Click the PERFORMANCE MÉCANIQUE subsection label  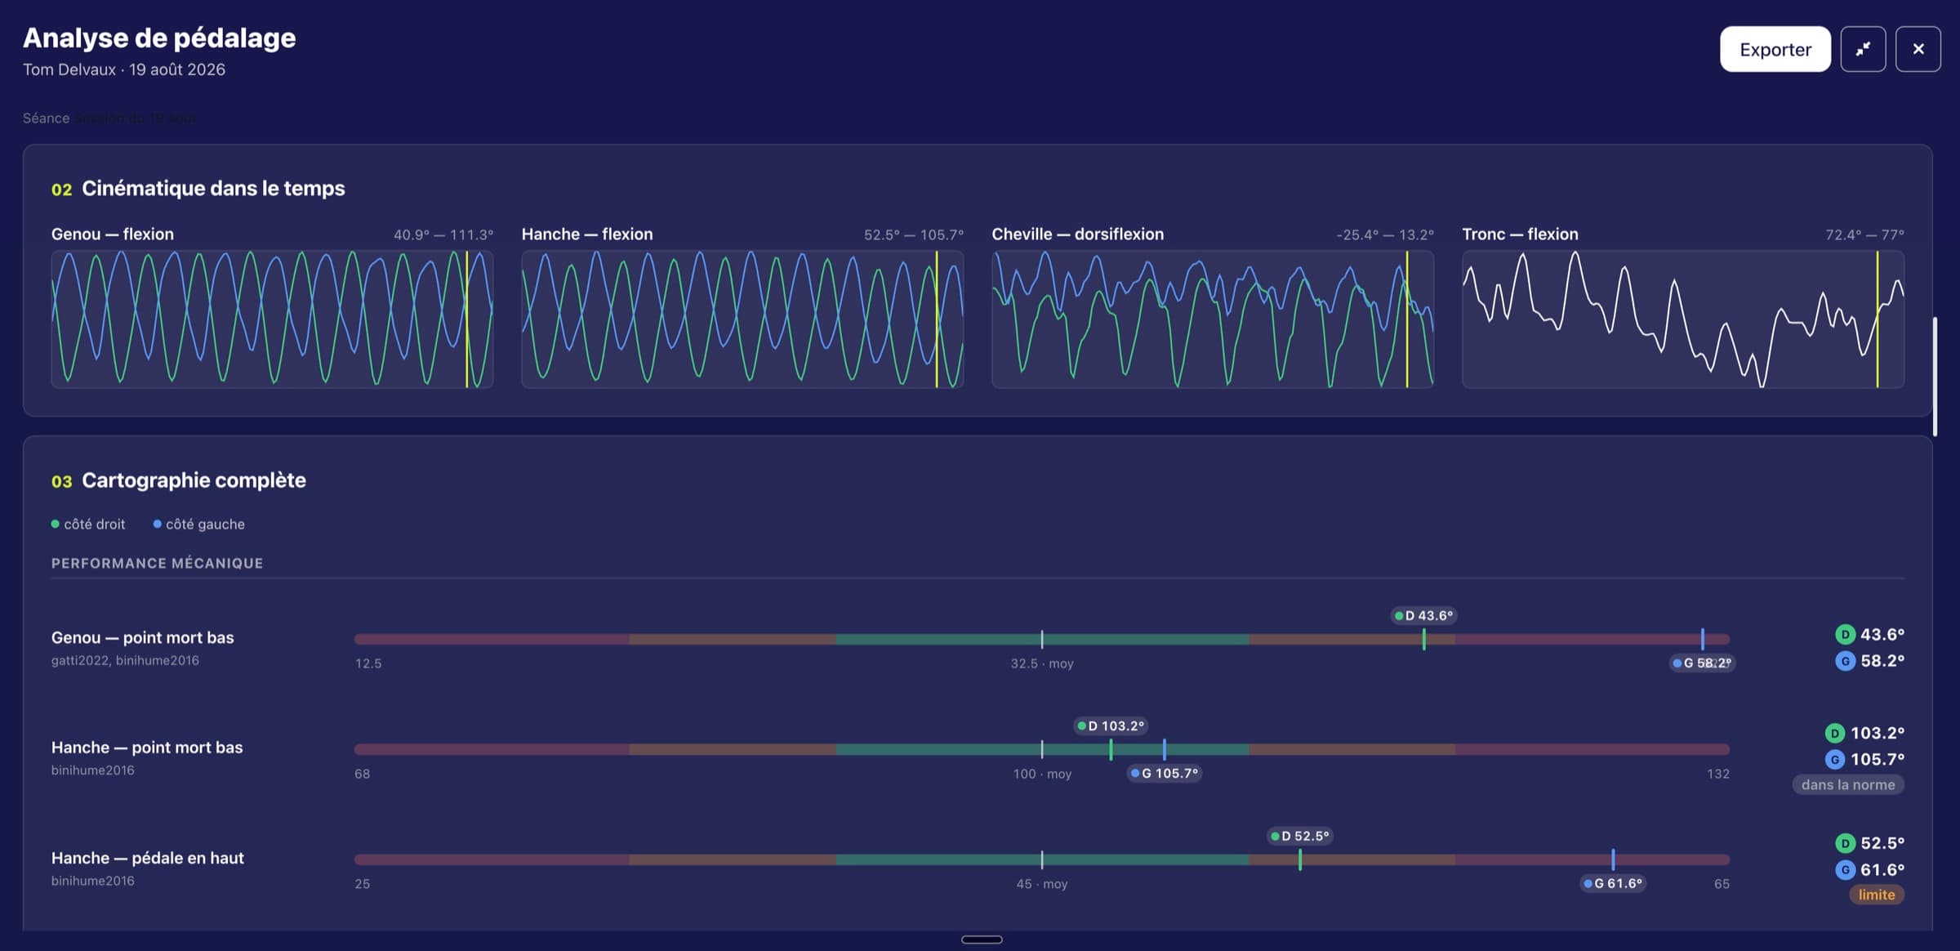[157, 563]
